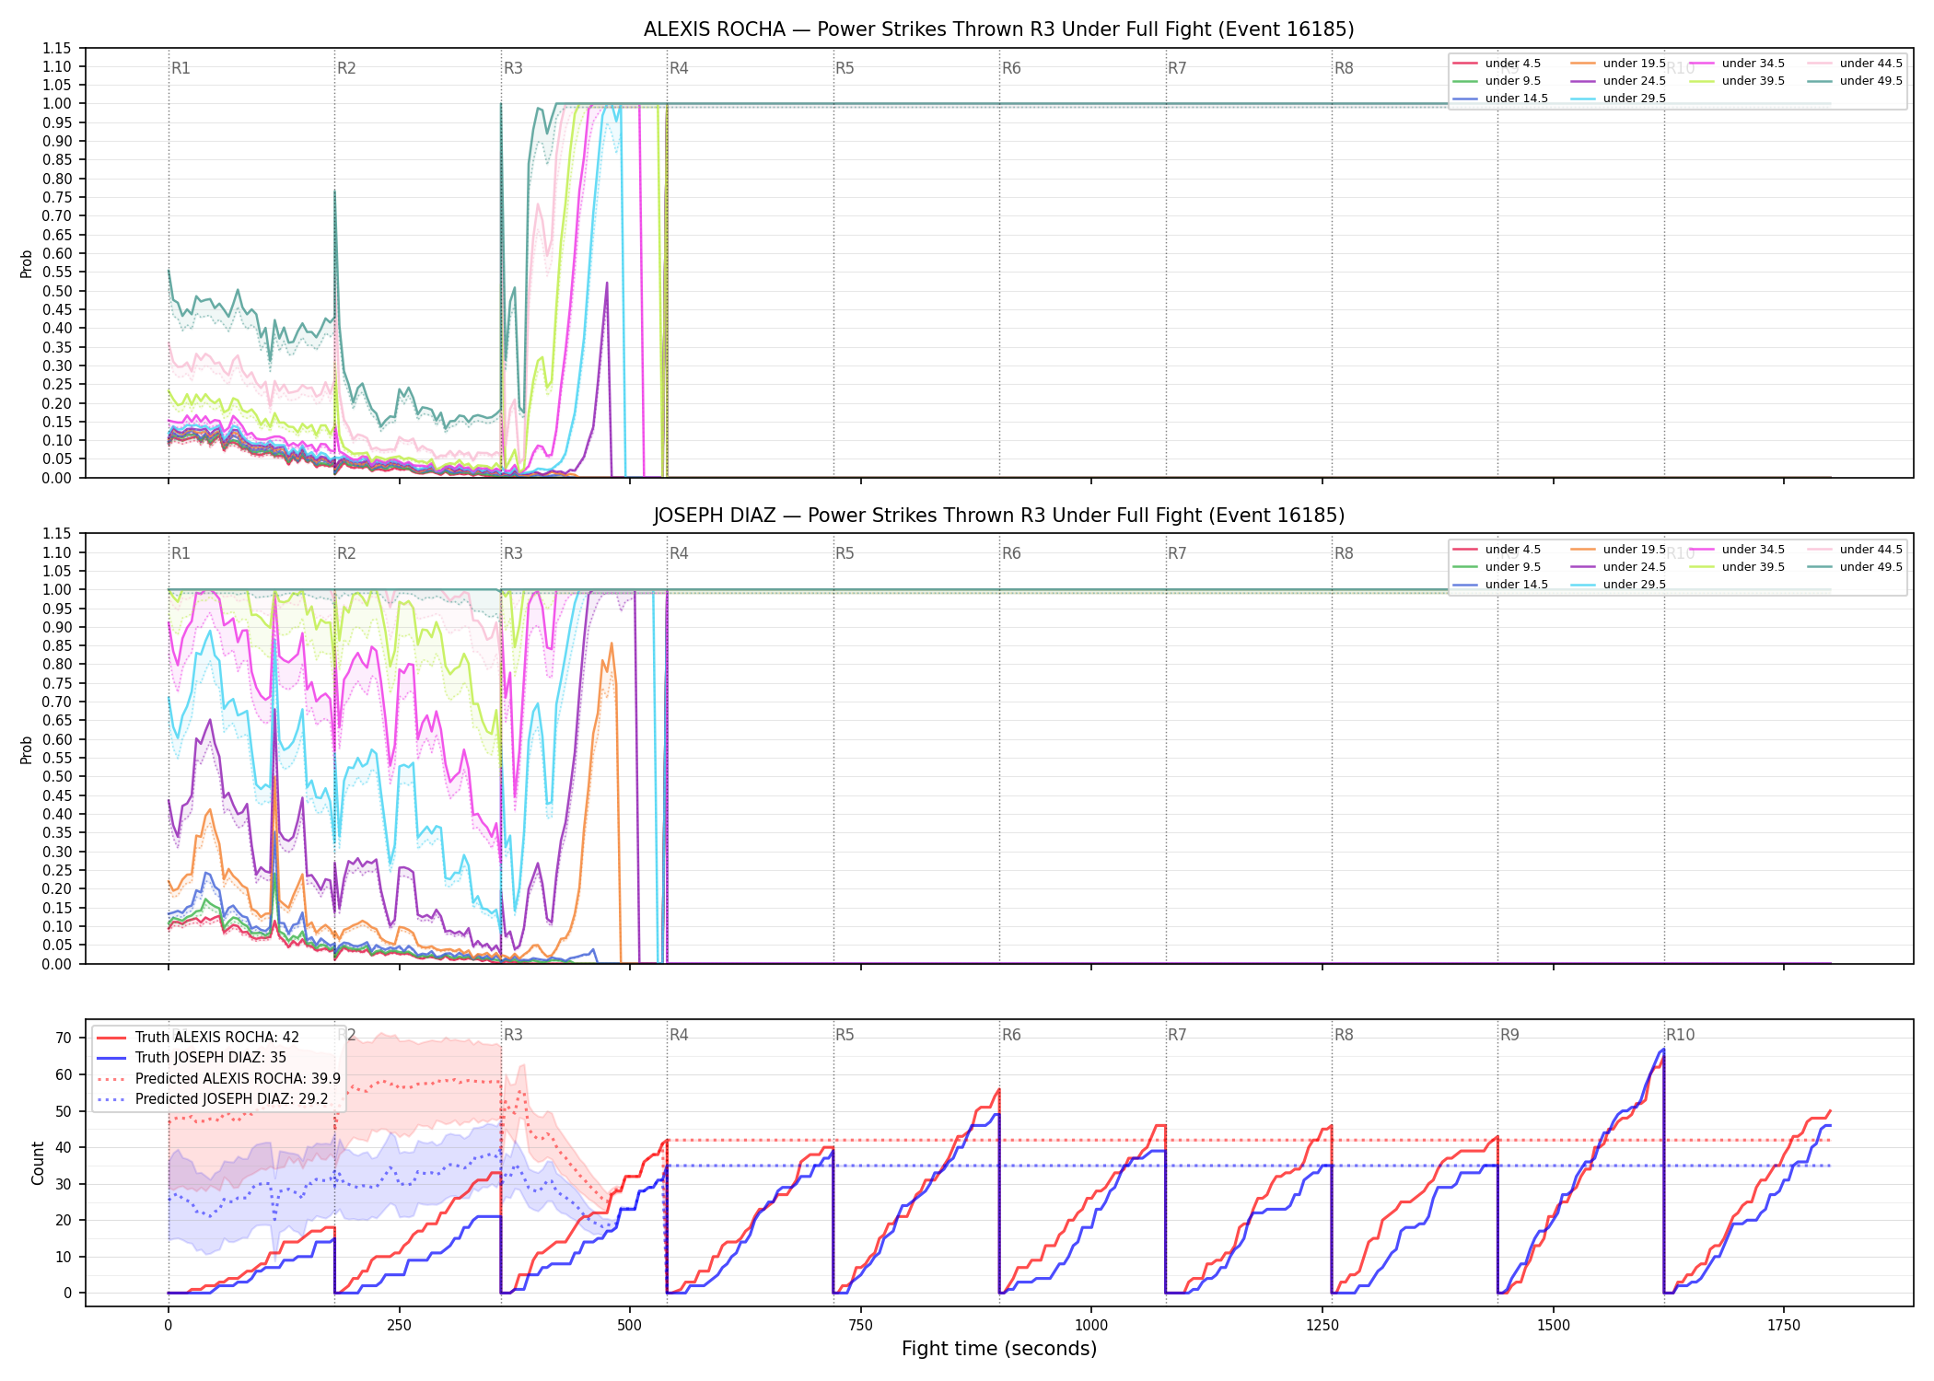Click 'under 29.5' in Joseph Diaz legend
The height and width of the screenshot is (1381, 1934).
pos(1634,585)
